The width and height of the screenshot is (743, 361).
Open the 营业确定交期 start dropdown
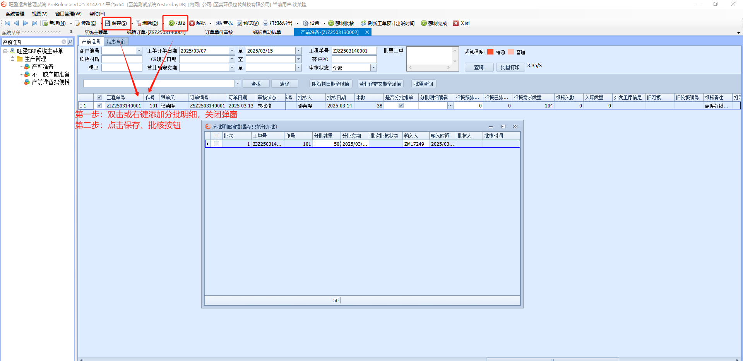[x=232, y=68]
